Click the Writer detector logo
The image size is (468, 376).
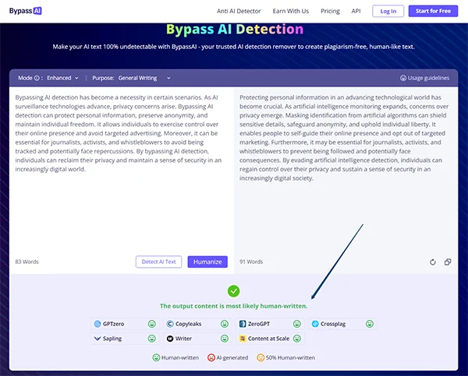tap(170, 339)
